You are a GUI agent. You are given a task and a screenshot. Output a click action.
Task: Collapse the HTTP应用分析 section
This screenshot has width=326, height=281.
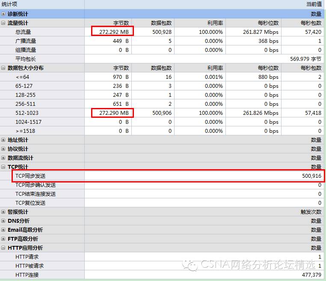[3, 248]
